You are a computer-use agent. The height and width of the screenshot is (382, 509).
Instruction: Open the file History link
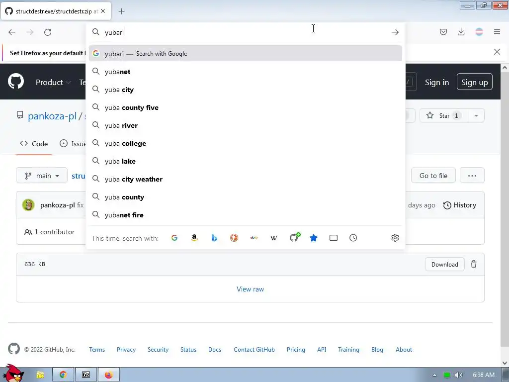tap(460, 205)
